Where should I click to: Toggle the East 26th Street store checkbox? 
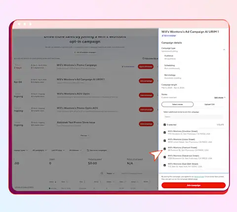(164, 165)
